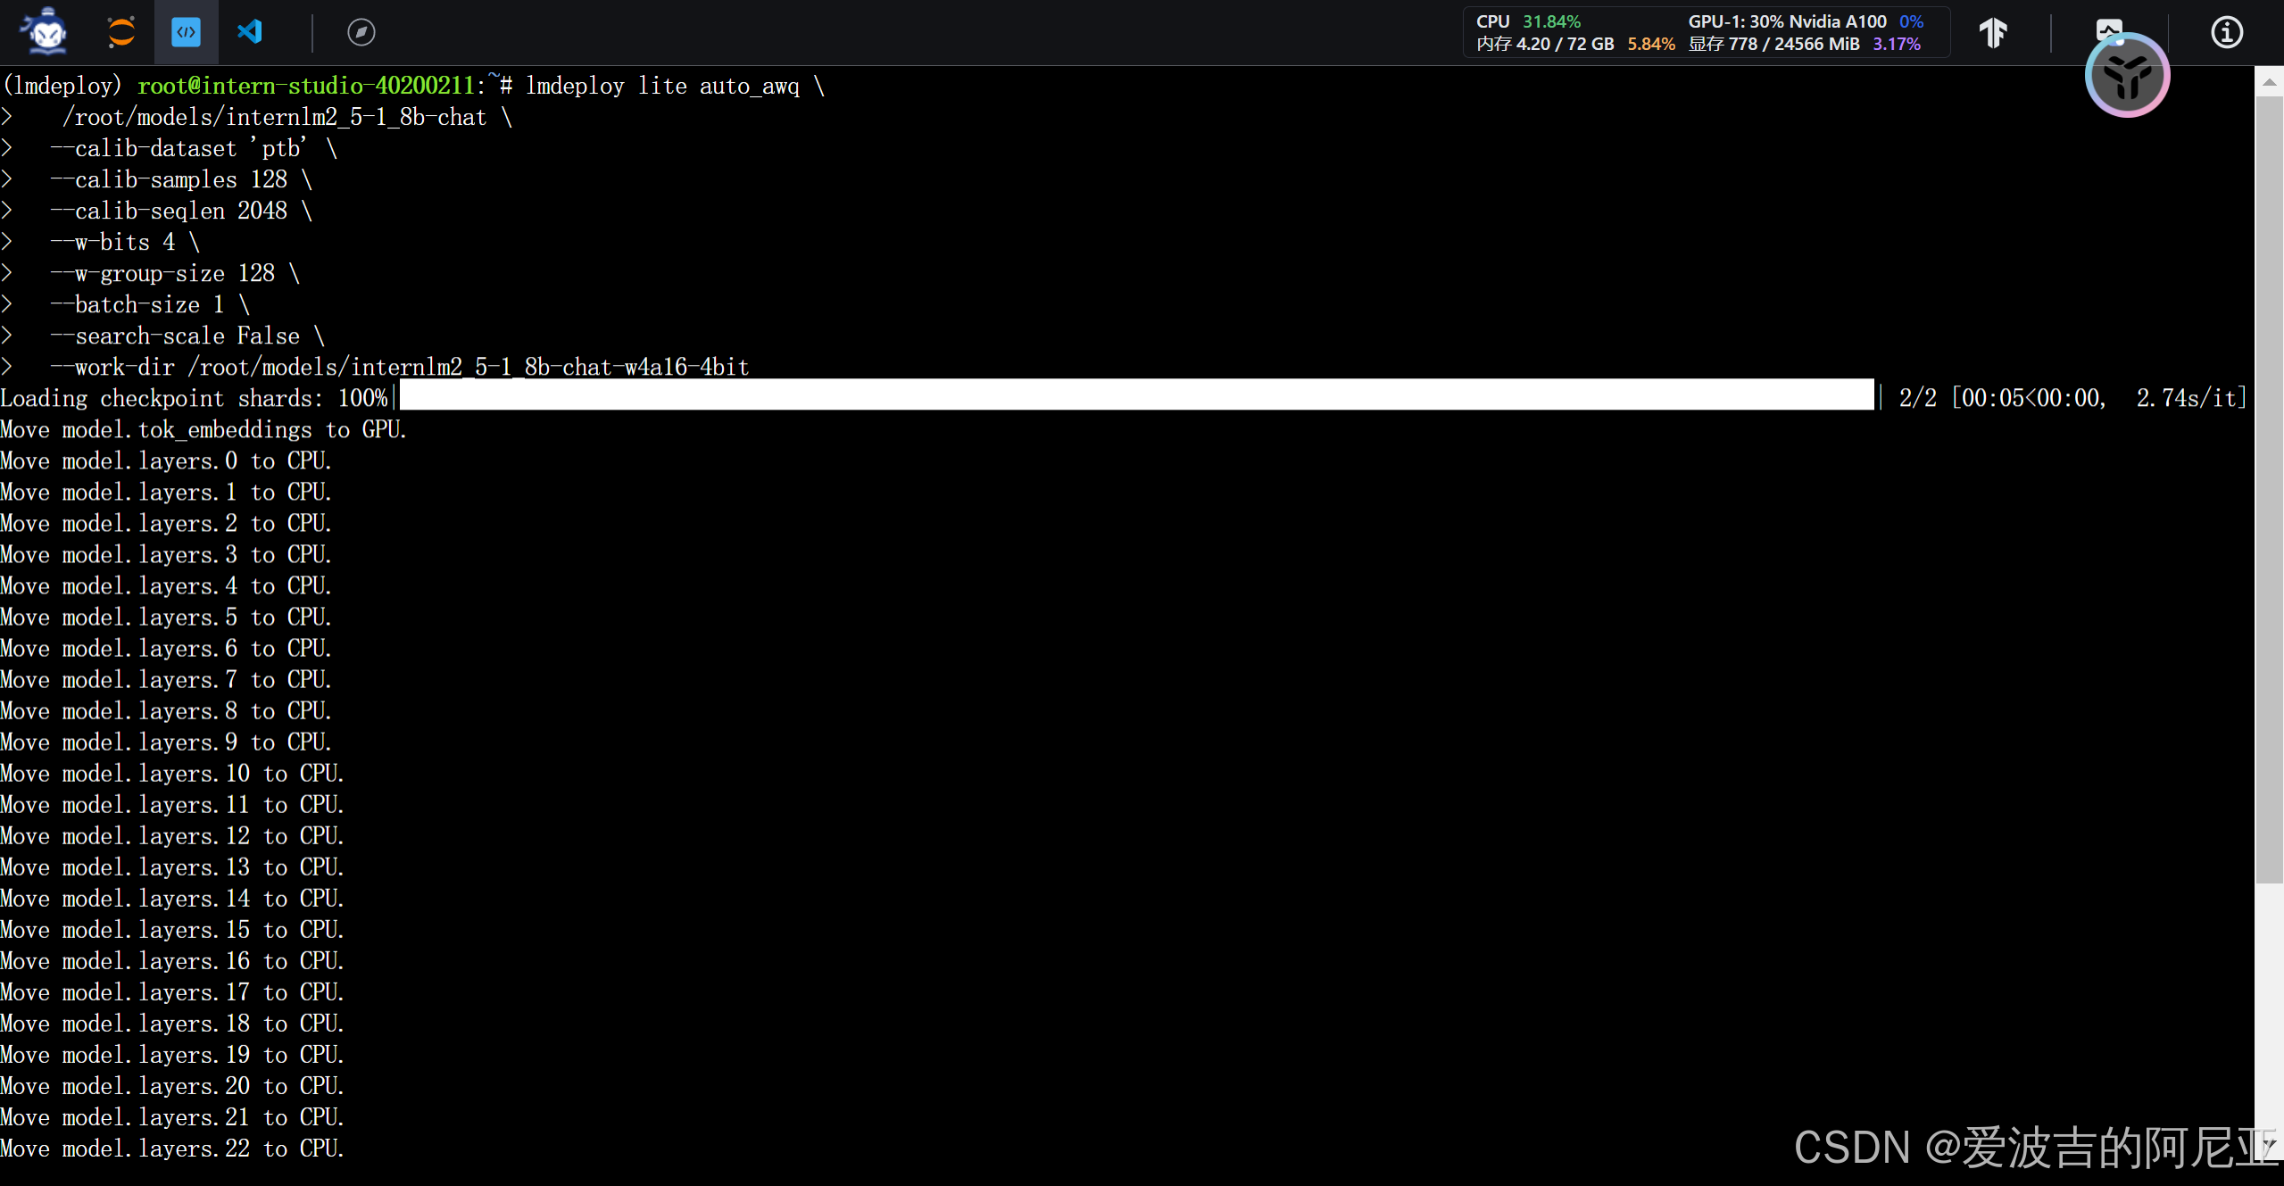The image size is (2284, 1186).
Task: Open the info circle icon
Action: tap(2226, 32)
